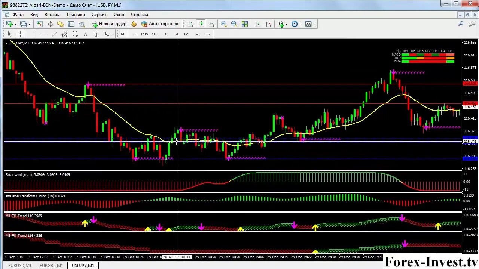Click the M5 Fiji Trend indicator label
The image size is (479, 269).
tap(24, 235)
